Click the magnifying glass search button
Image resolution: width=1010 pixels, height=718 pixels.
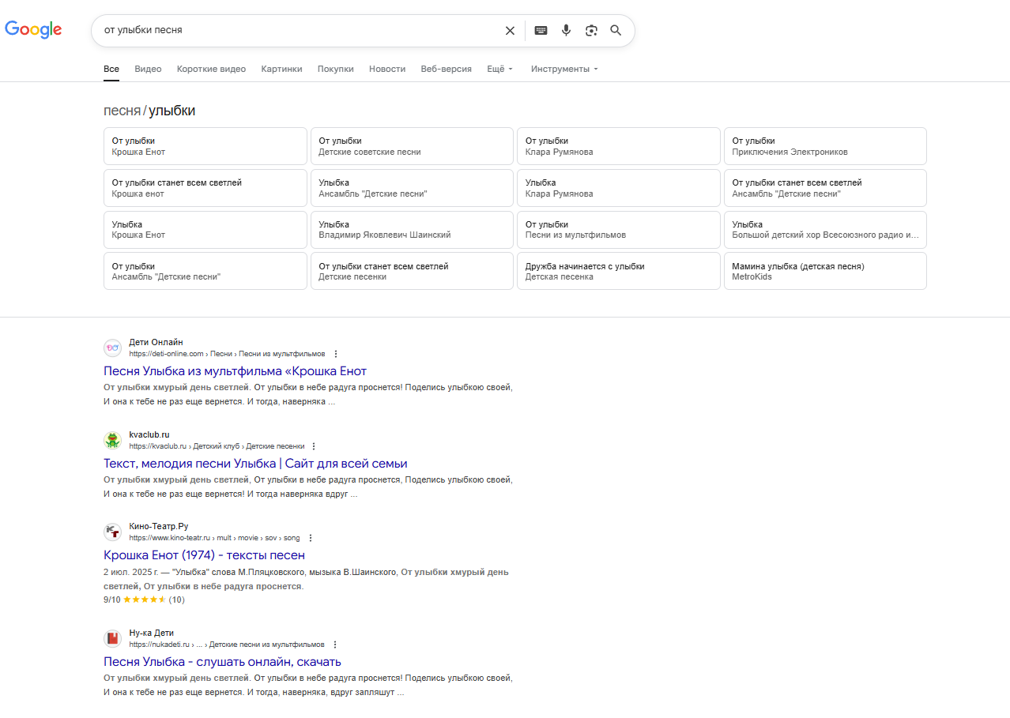click(616, 31)
